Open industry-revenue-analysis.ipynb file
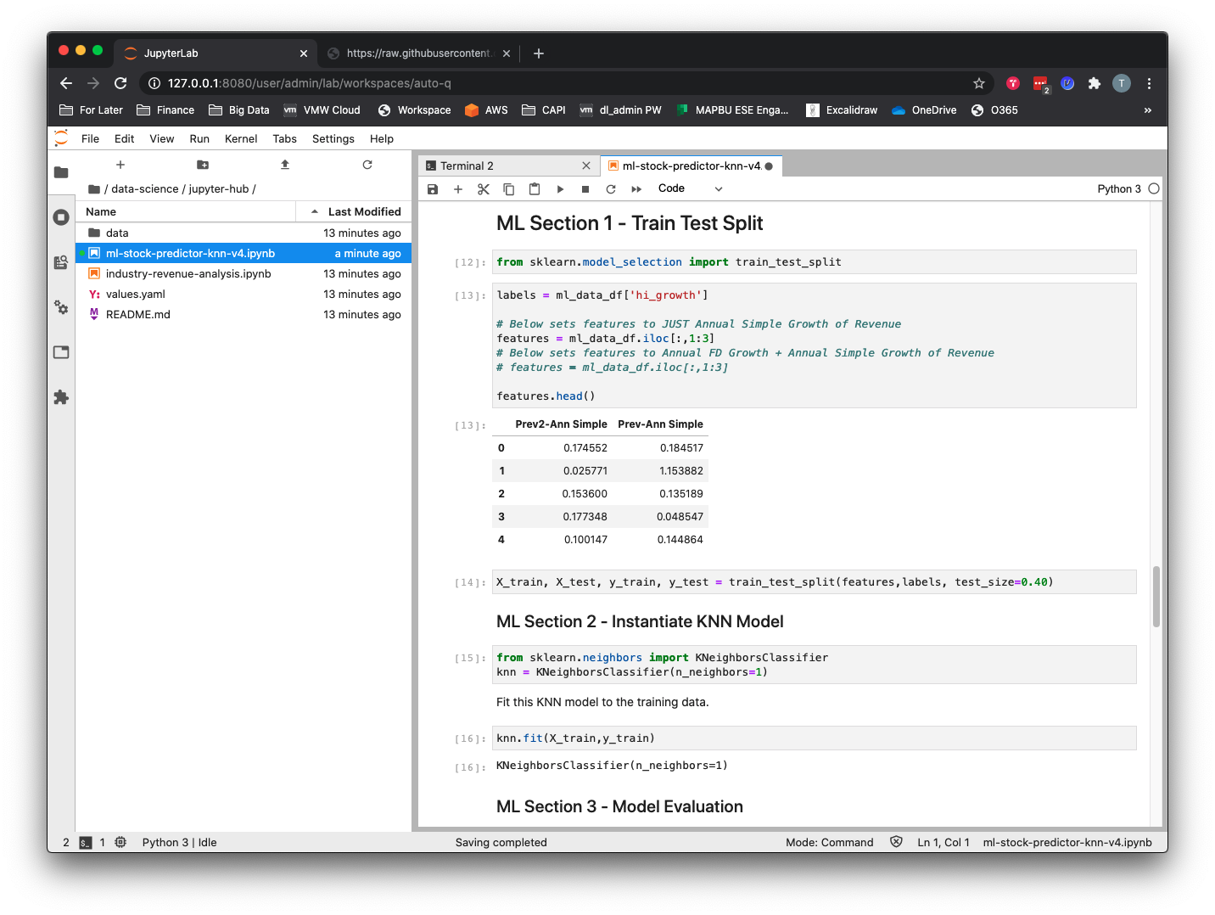 [x=188, y=274]
